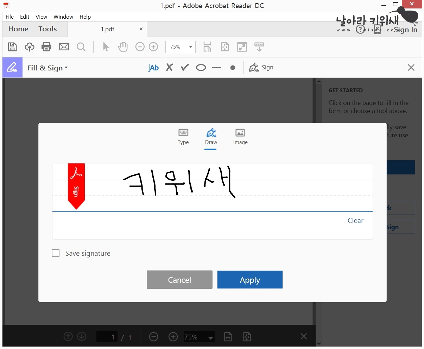424x349 pixels.
Task: Click the scrollbar up arrow
Action: point(319,81)
